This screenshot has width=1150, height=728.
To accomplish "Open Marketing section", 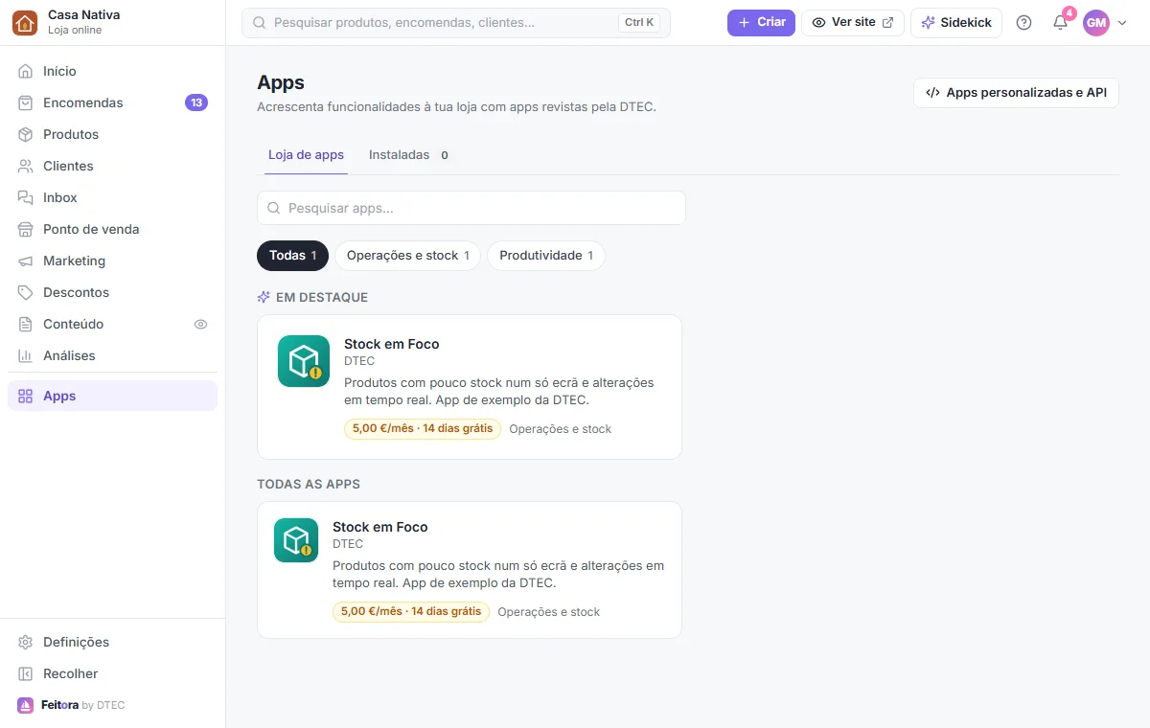I will 112,261.
